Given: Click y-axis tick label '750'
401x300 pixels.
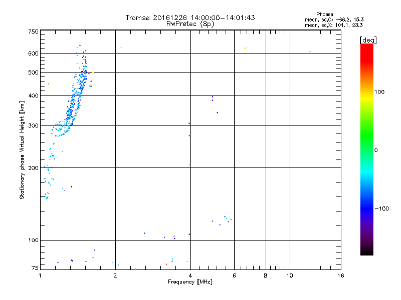Looking at the screenshot, I should pyautogui.click(x=33, y=31).
